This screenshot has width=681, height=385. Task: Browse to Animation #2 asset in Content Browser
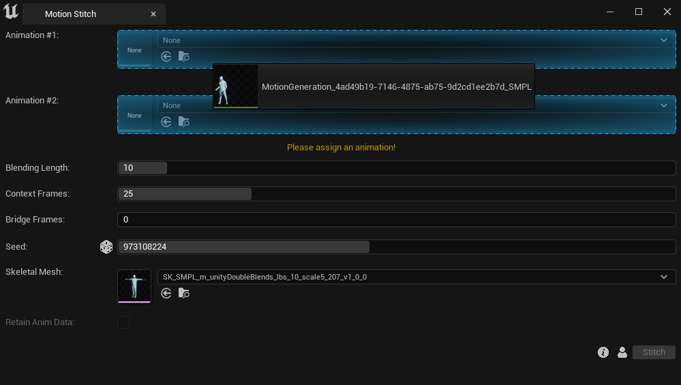coord(183,122)
